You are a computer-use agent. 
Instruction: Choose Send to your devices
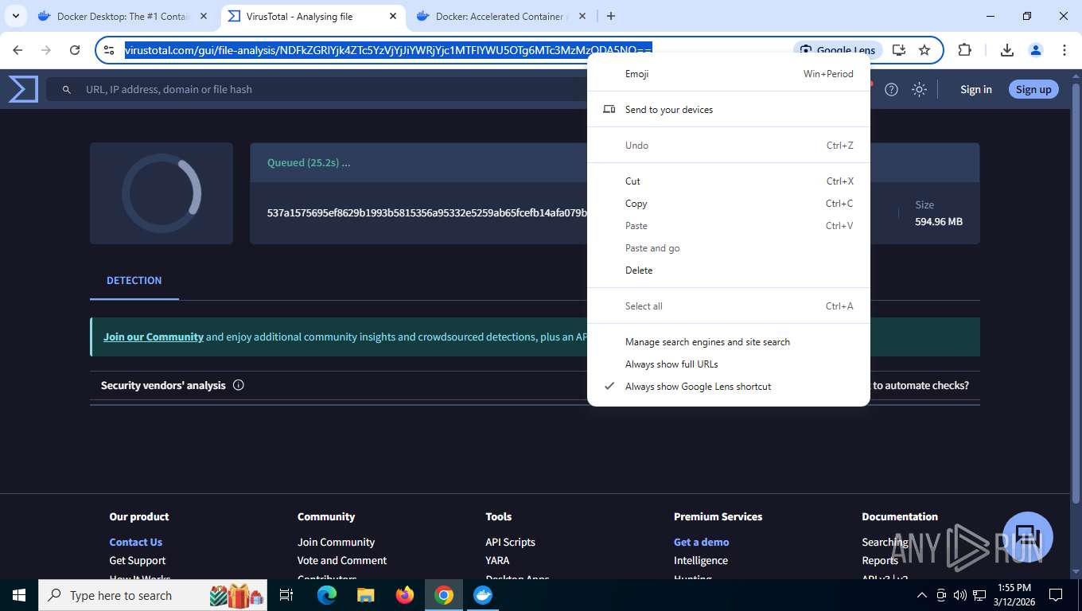tap(728, 110)
